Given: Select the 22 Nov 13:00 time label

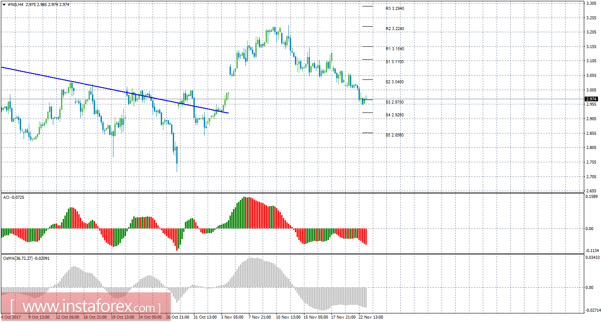Looking at the screenshot, I should 371,317.
